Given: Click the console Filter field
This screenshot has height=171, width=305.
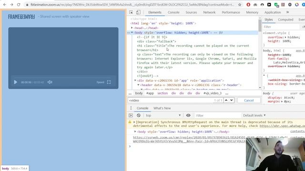Looking at the screenshot, I should pyautogui.click(x=218, y=115).
